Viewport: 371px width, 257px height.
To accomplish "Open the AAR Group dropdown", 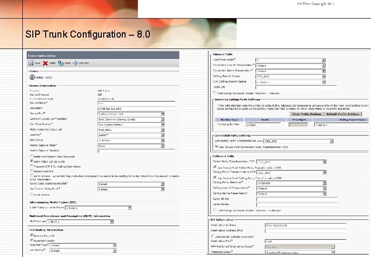I will pyautogui.click(x=131, y=140).
